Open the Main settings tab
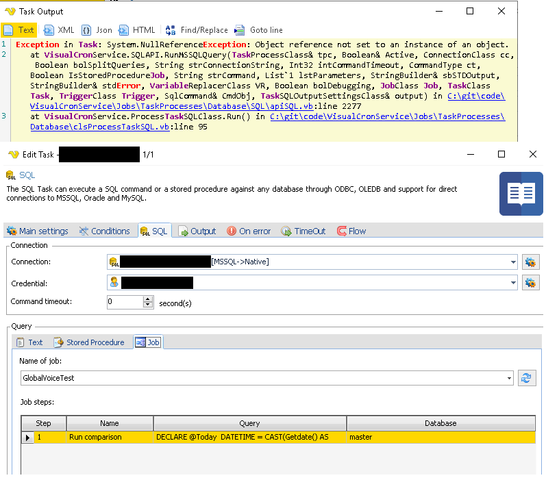The image size is (546, 480). click(x=38, y=231)
